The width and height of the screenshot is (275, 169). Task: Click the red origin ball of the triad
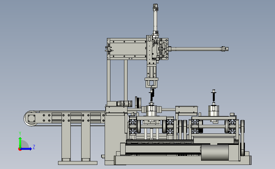click(20, 149)
